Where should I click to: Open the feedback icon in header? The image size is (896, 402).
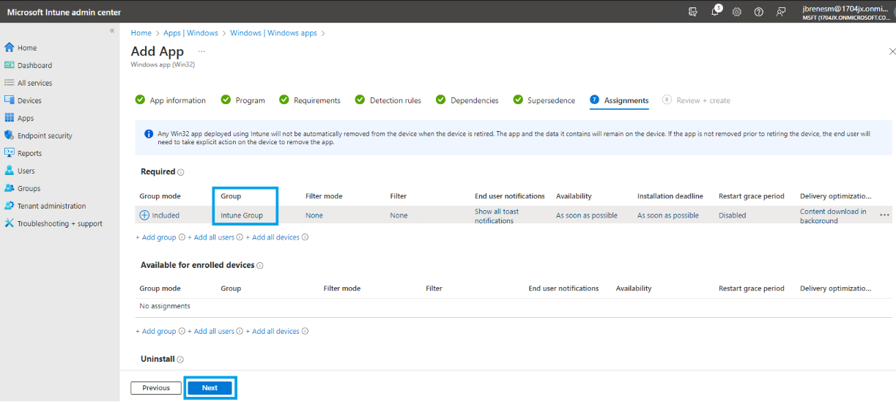tap(781, 12)
